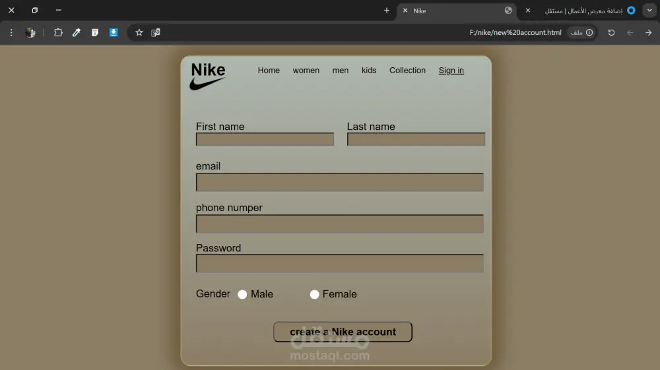Switch to the إضافة معرض الأعمال tab
The height and width of the screenshot is (370, 660).
click(x=583, y=11)
